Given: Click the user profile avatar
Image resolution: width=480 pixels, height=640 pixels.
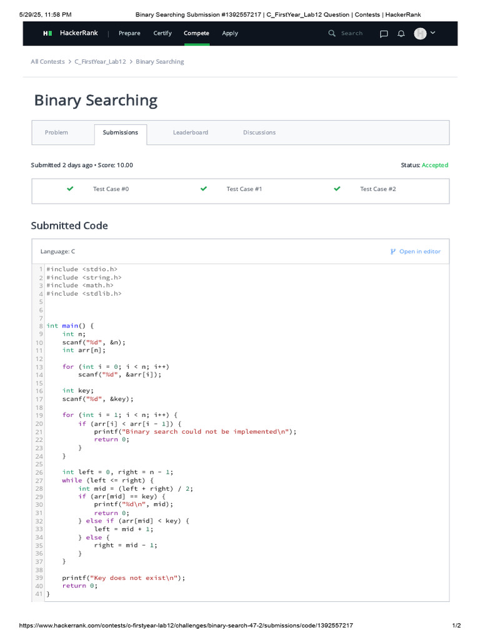Looking at the screenshot, I should click(420, 34).
